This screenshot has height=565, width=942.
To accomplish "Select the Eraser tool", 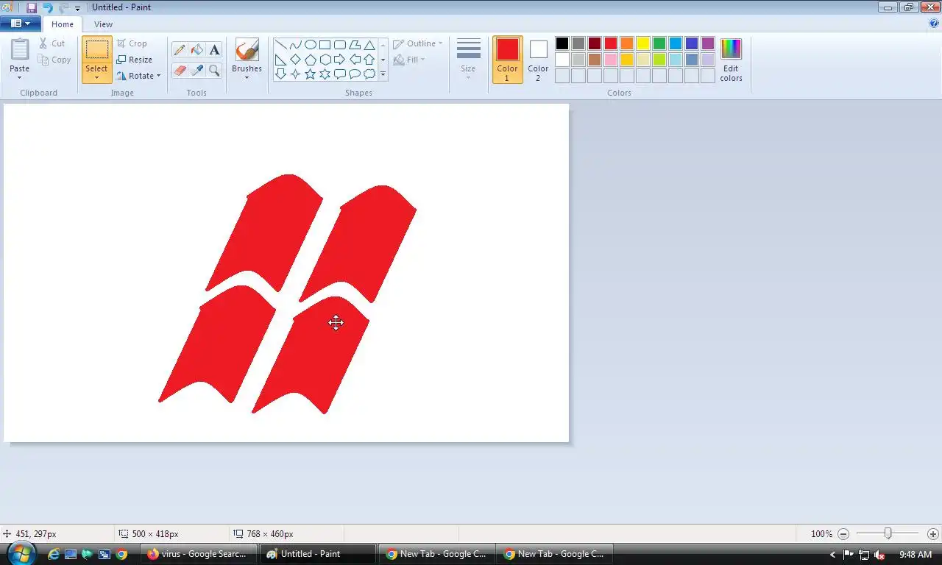I will 180,71.
